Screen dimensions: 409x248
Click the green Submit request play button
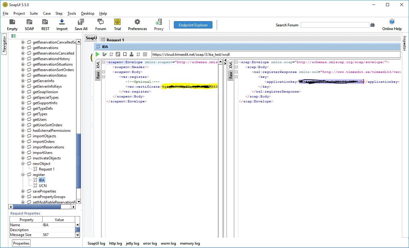pyautogui.click(x=97, y=54)
